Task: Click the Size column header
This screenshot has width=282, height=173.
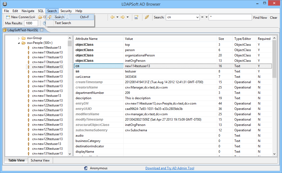Action: [225, 39]
